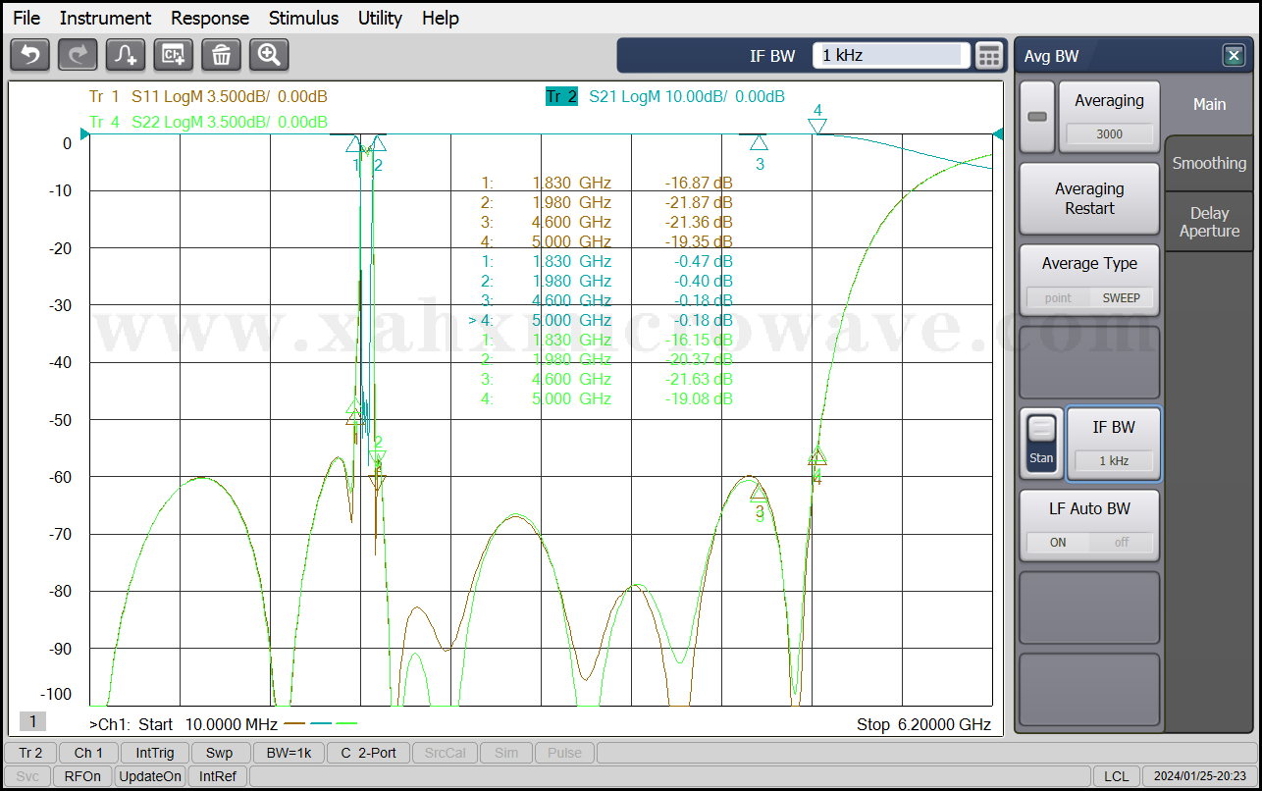
Task: Select point average type
Action: (1058, 297)
